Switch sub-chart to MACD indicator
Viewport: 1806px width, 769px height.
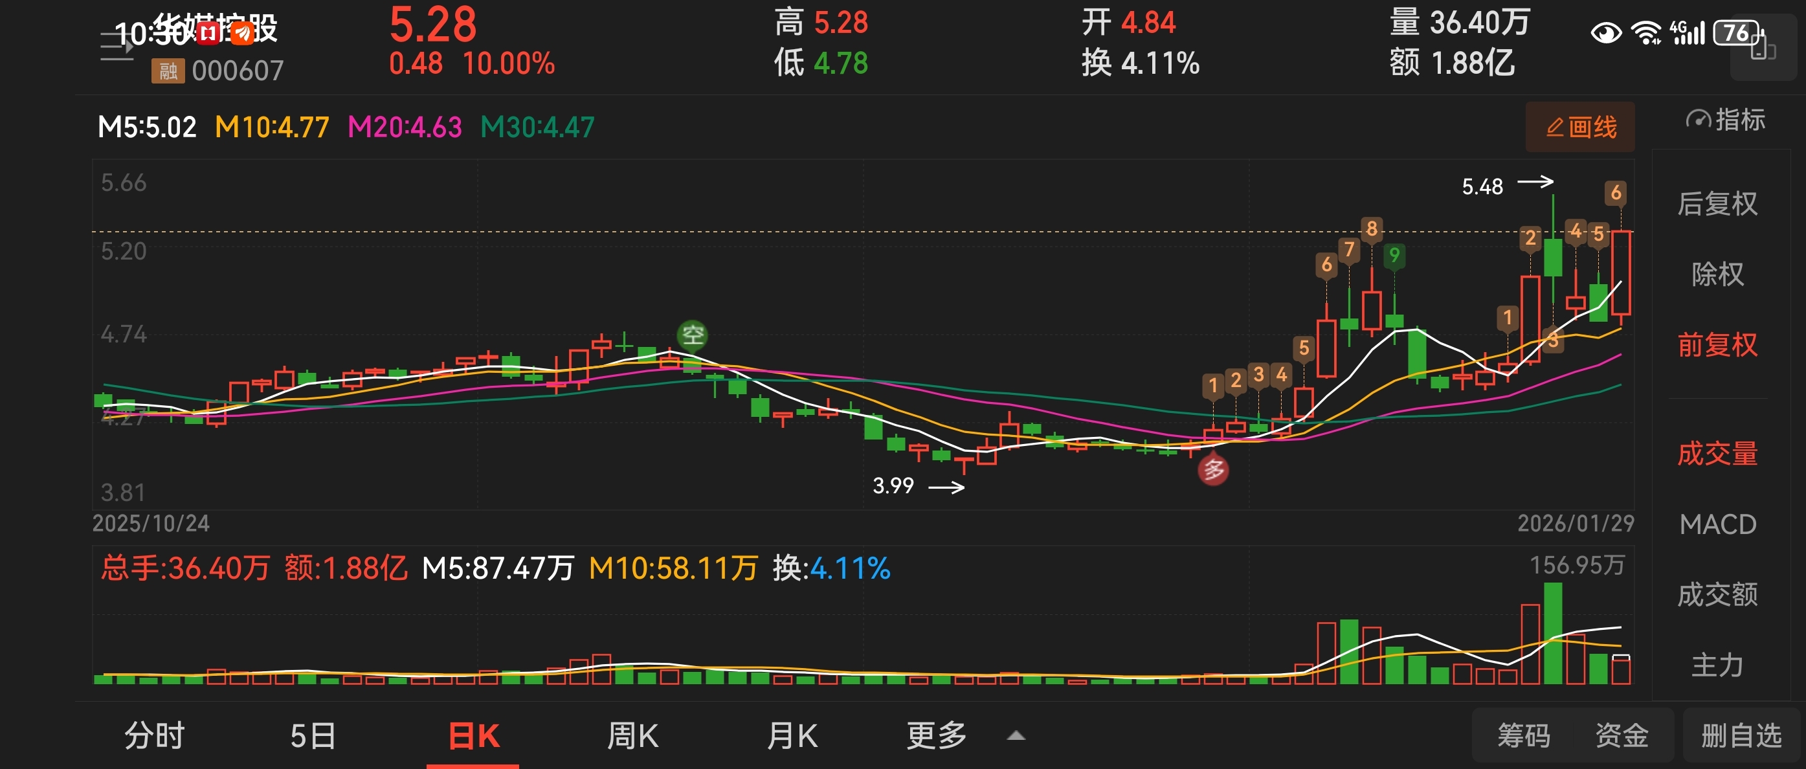tap(1717, 524)
